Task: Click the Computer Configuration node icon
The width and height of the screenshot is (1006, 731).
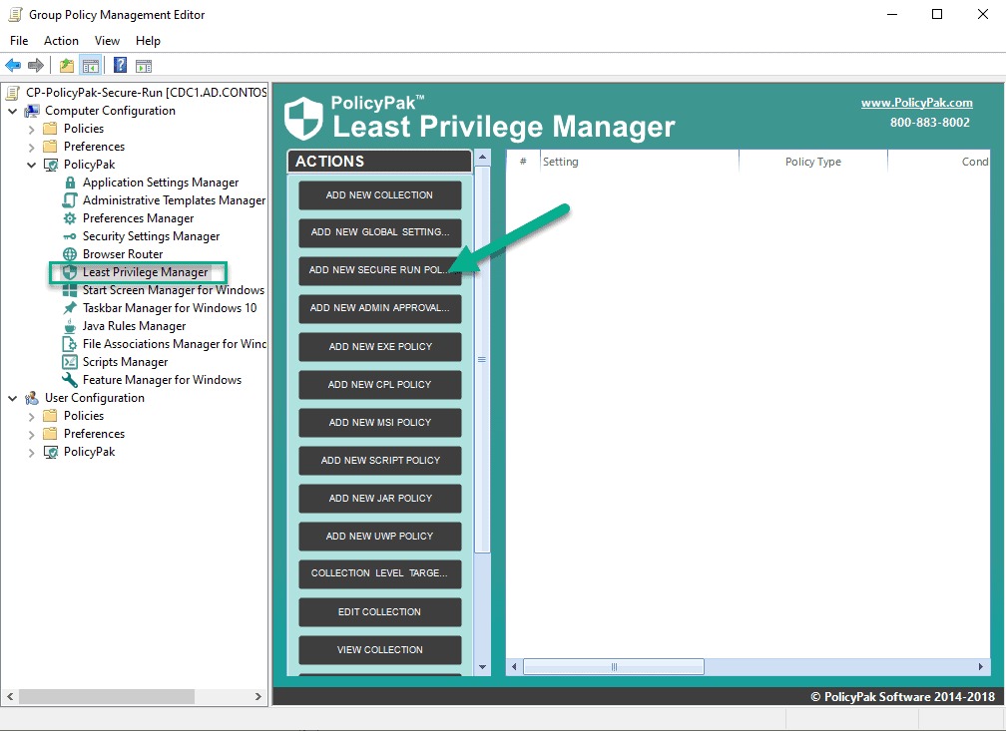Action: click(x=32, y=111)
